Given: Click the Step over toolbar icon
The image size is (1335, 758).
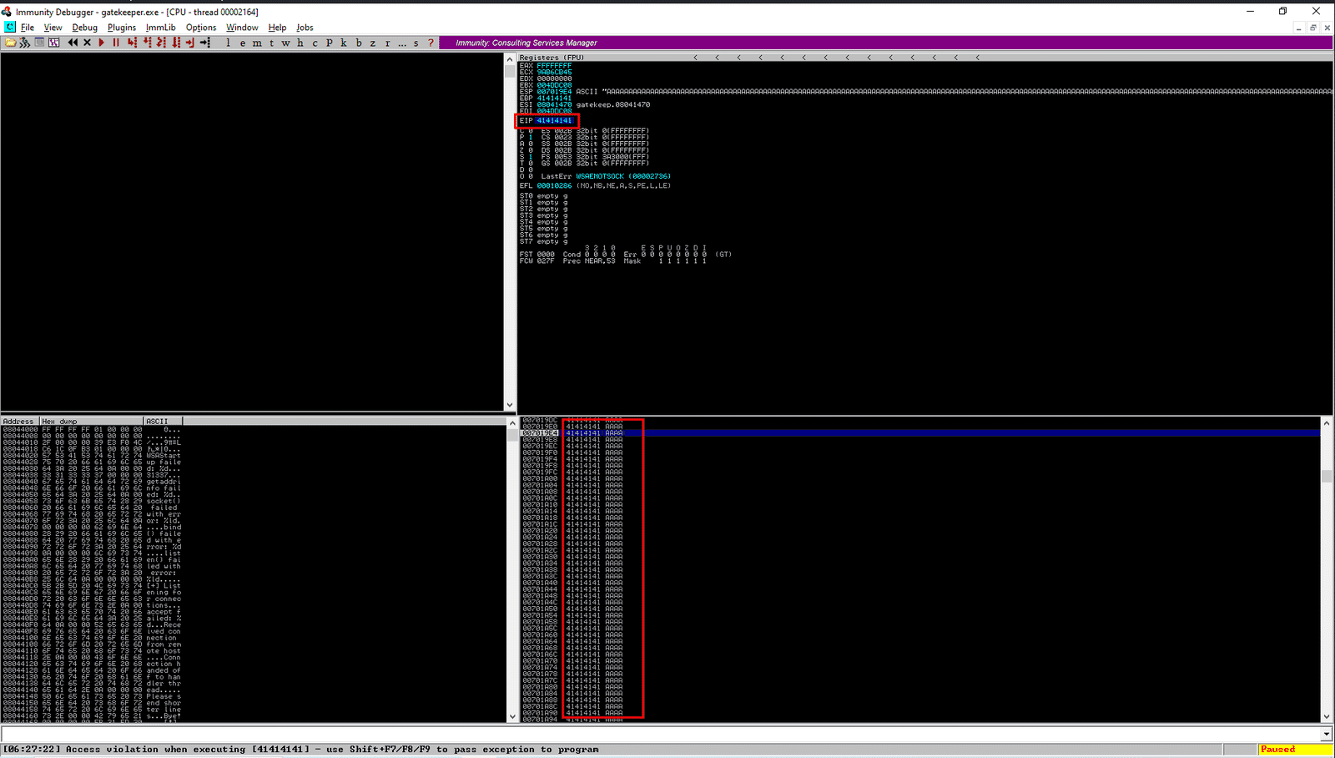Looking at the screenshot, I should pyautogui.click(x=147, y=43).
